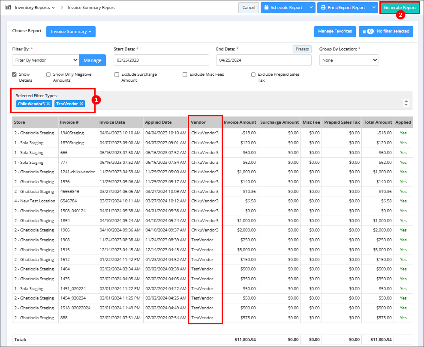This screenshot has height=347, width=424.
Task: Check Exclude Surcharge Amount option
Action: coord(117,74)
